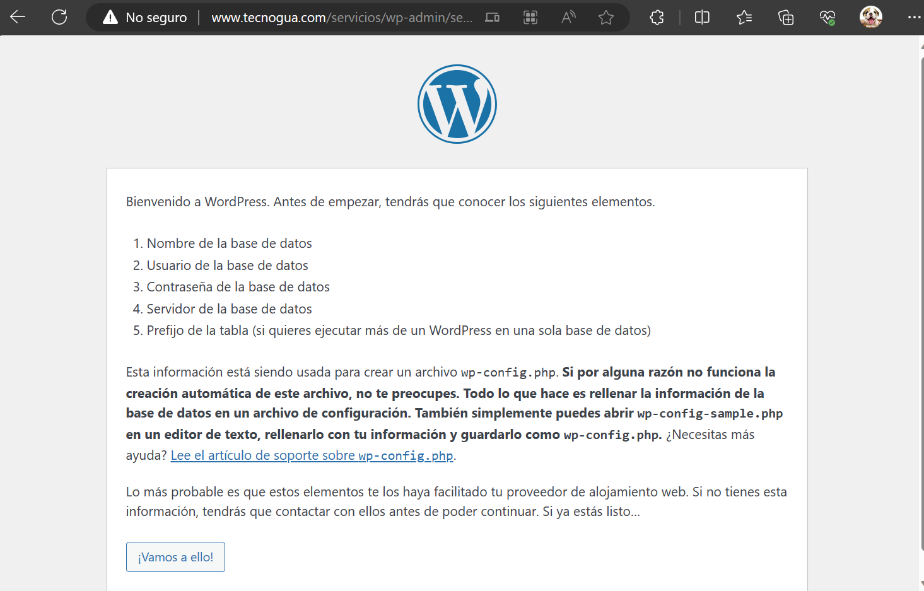Open the browser Extensions puzzle icon
Viewport: 924px width, 591px height.
[x=657, y=18]
